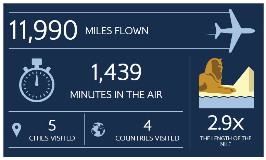Click the blue Nile water graphic
The height and width of the screenshot is (160, 266).
(x=226, y=102)
